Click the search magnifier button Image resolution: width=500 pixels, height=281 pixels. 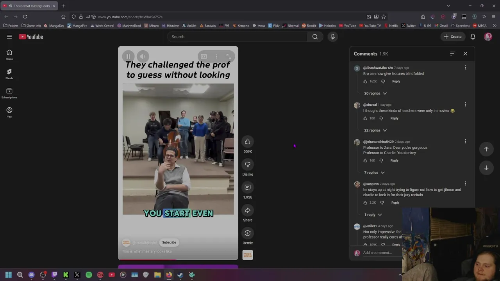(315, 37)
